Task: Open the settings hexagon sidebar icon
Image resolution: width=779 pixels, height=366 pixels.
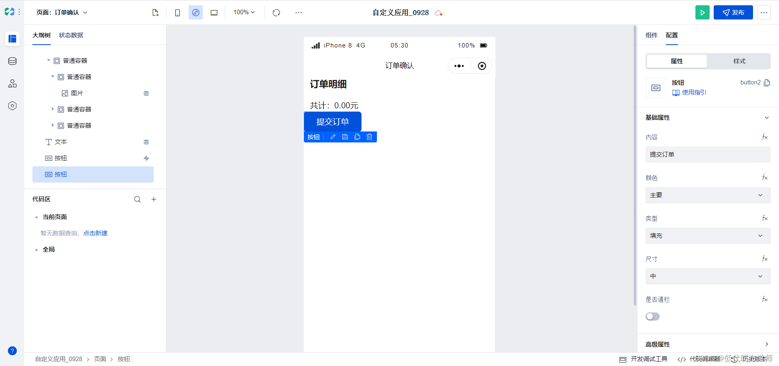Action: tap(12, 106)
